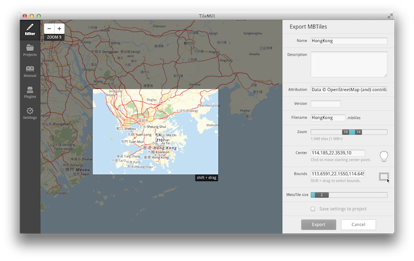Toggle fullscreen using title bar arrows icon
This screenshot has height=261, width=414.
click(x=390, y=15)
